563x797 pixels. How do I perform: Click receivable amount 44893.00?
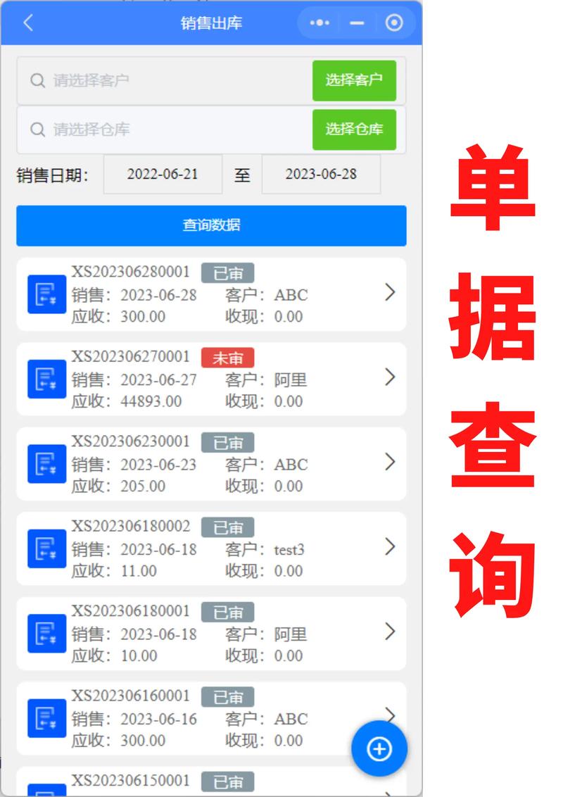point(151,401)
